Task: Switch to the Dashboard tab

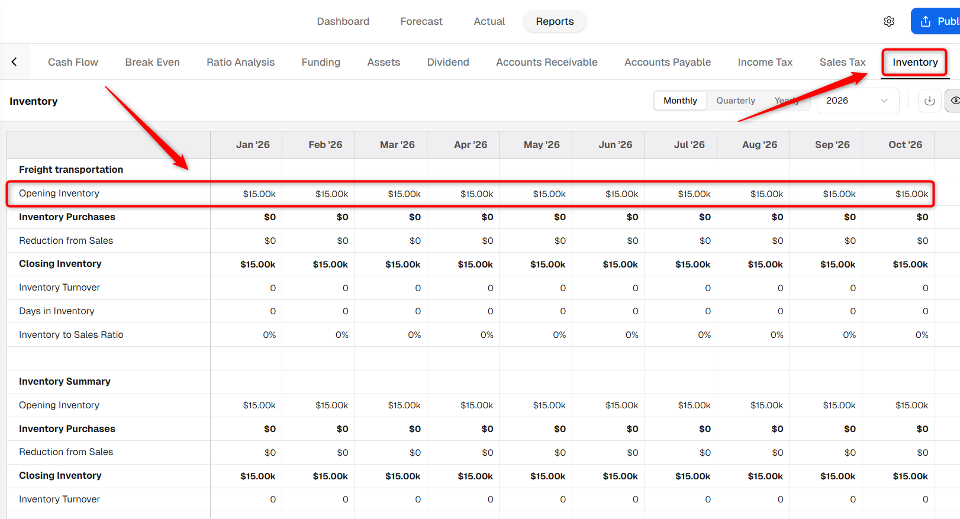Action: coord(343,21)
